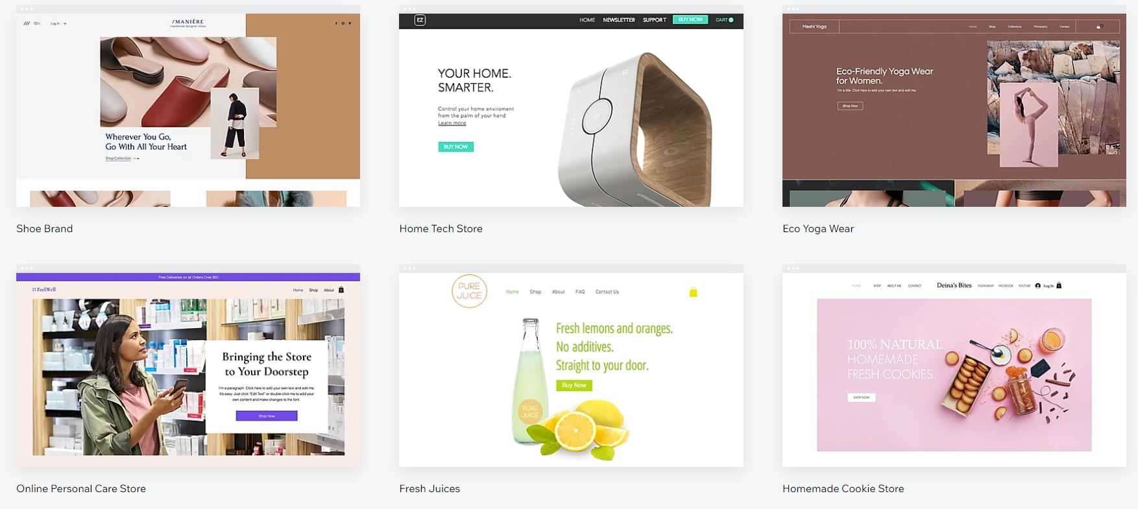Open the NEWSLETTER menu item in Home Tech Store

(619, 20)
